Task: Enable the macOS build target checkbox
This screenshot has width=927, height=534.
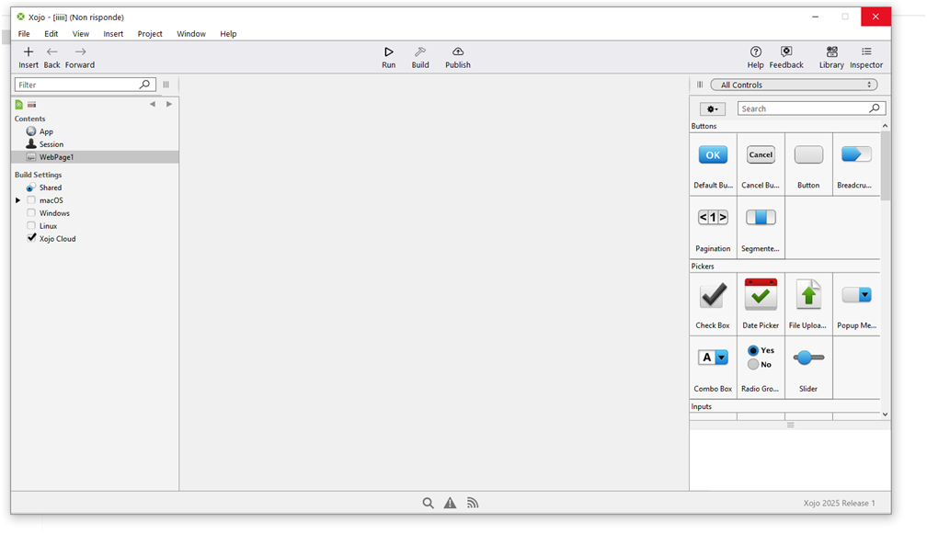Action: coord(31,200)
